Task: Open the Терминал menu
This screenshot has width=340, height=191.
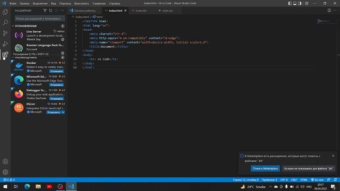Action: pyautogui.click(x=99, y=4)
